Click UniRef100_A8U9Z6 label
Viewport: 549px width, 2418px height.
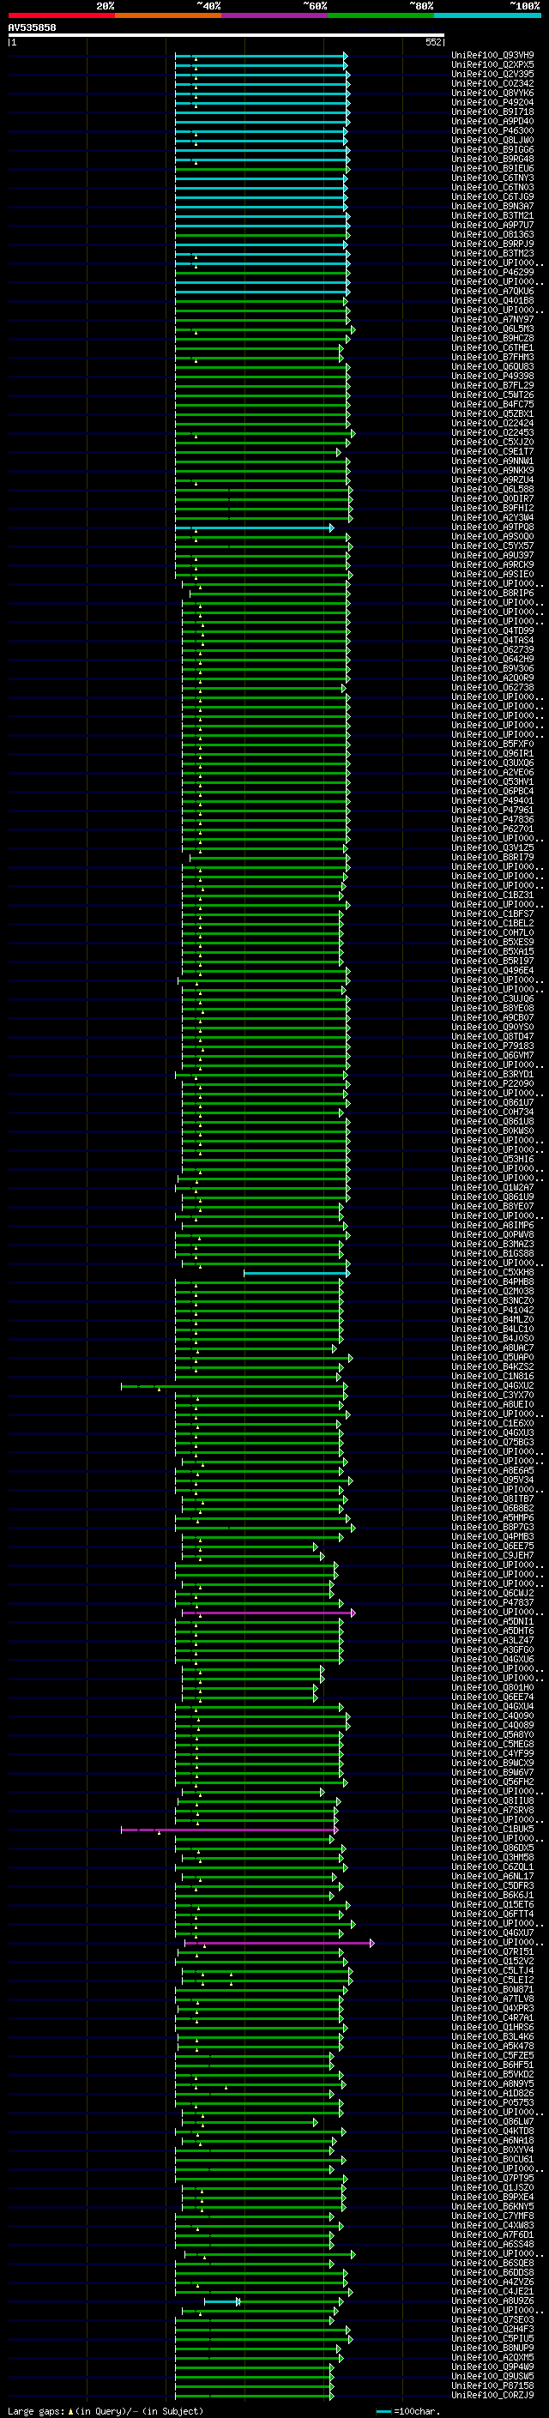[x=492, y=2300]
